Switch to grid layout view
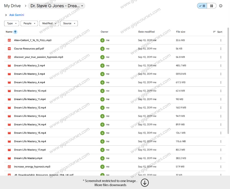The width and height of the screenshot is (230, 189). click(x=212, y=6)
